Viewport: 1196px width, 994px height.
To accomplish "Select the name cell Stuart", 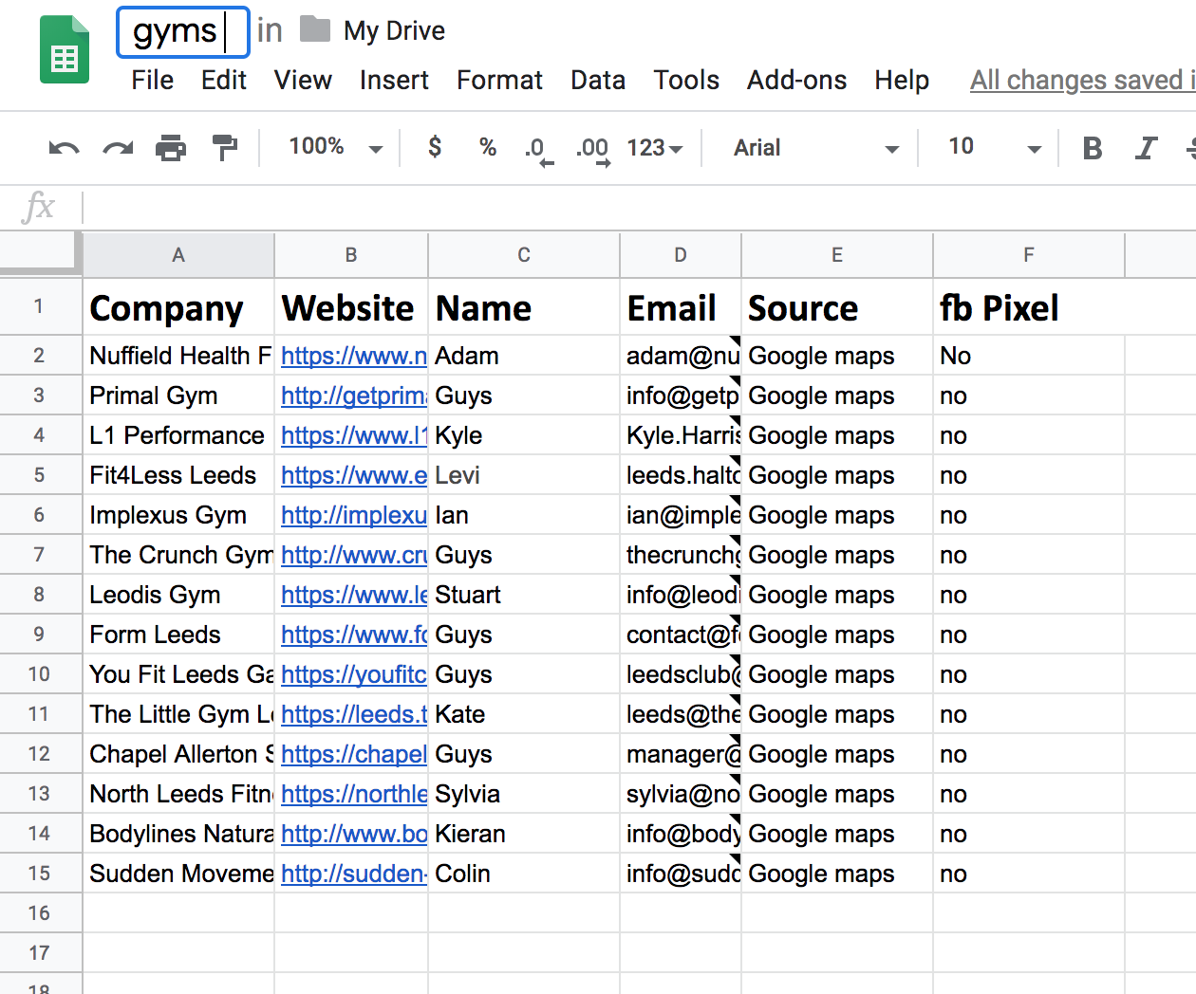I will tap(524, 595).
